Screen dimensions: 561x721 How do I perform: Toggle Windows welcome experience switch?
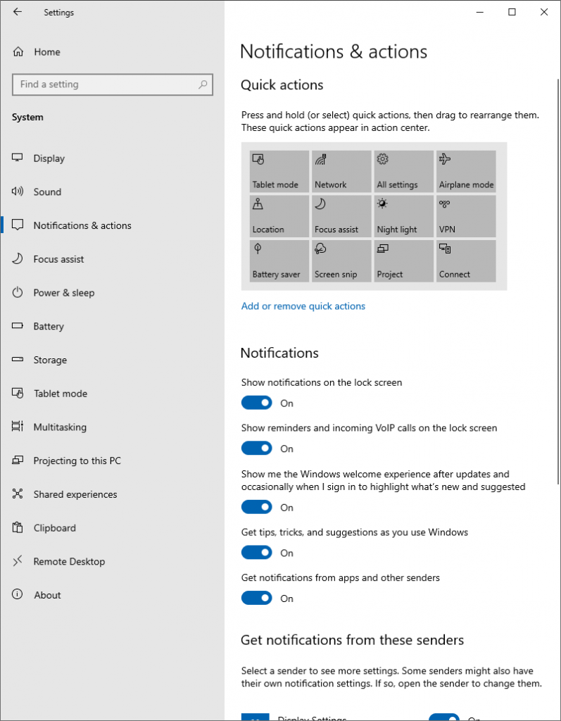point(257,507)
